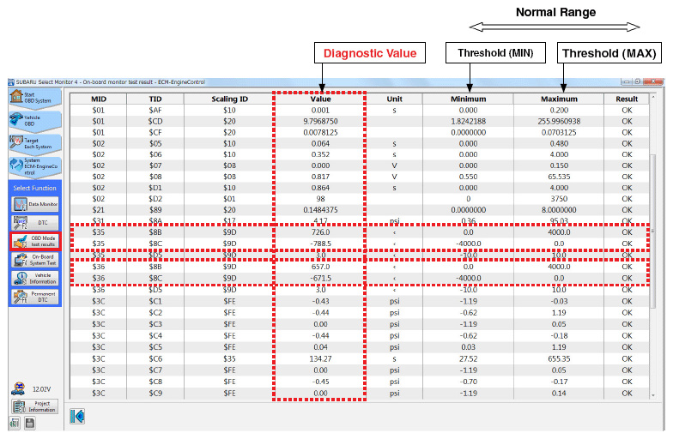
Task: Sort by the MID column header
Action: [x=99, y=99]
